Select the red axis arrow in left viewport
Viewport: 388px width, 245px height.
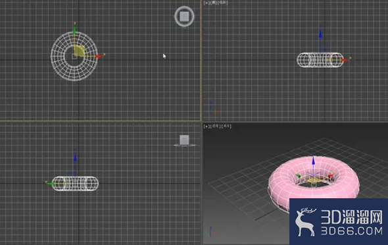tap(345, 60)
